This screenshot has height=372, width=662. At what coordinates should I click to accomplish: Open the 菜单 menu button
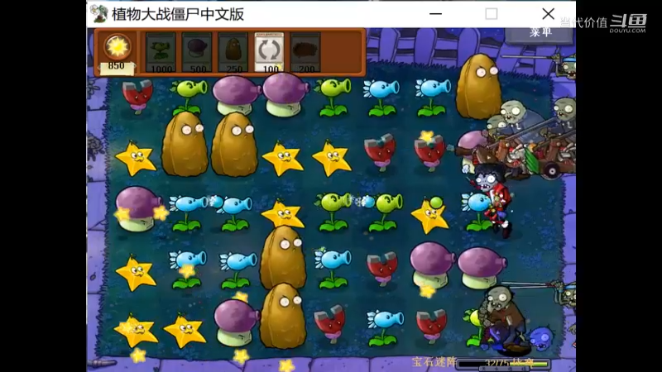(x=540, y=34)
